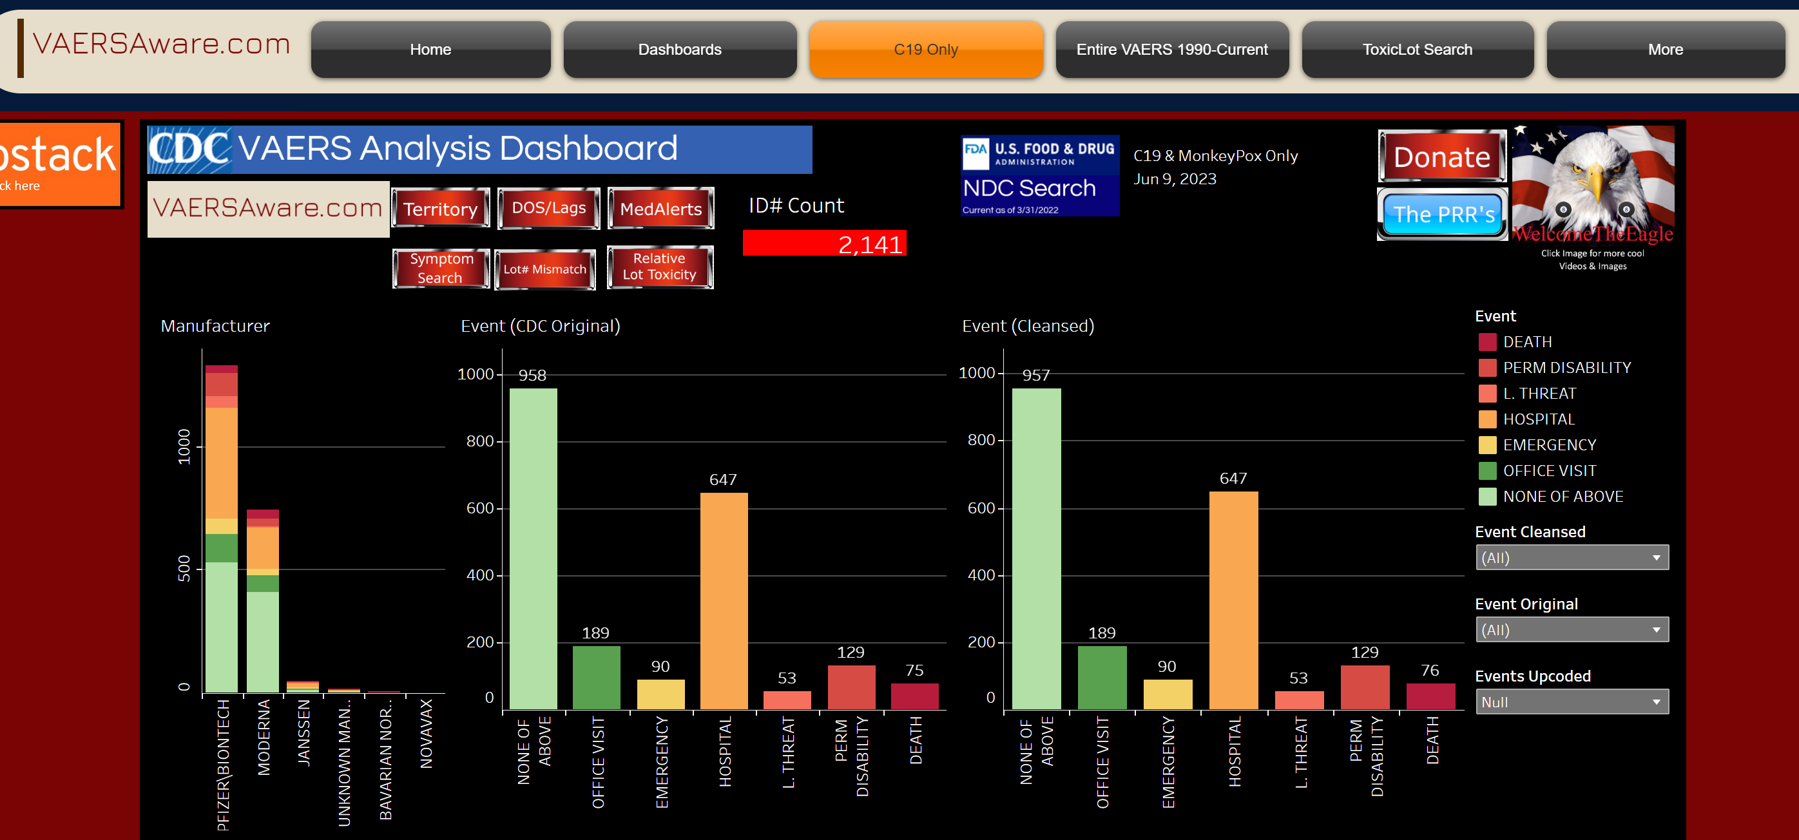Click the CDC logo in dashboard banner
This screenshot has height=840, width=1799.
click(189, 149)
